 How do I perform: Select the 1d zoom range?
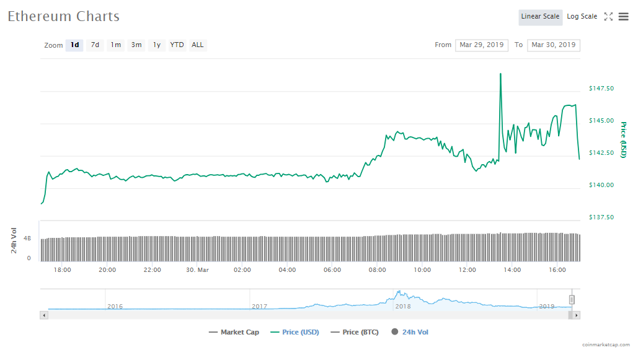pos(74,45)
